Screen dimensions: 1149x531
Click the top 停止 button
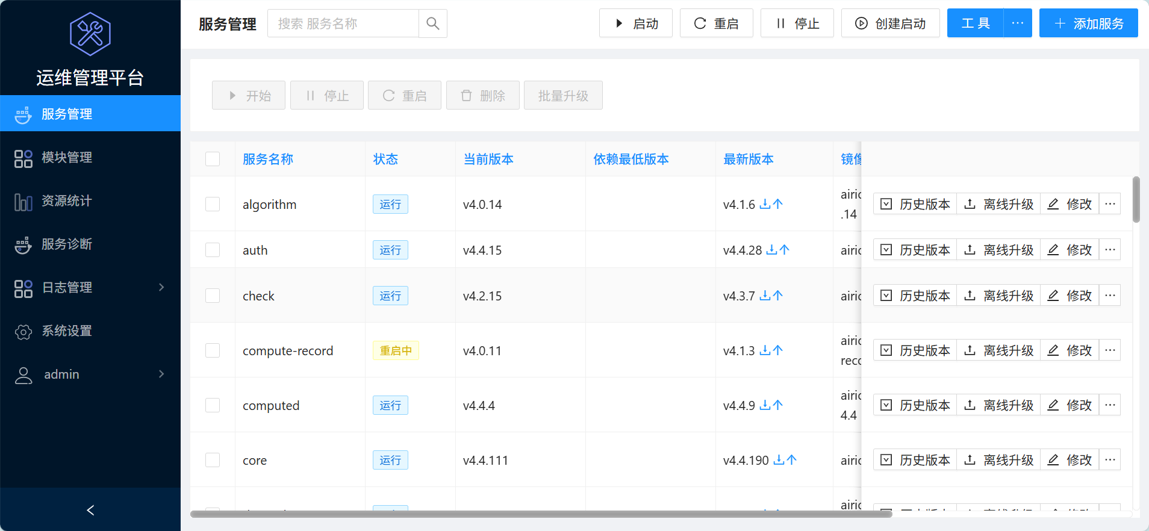coord(797,23)
